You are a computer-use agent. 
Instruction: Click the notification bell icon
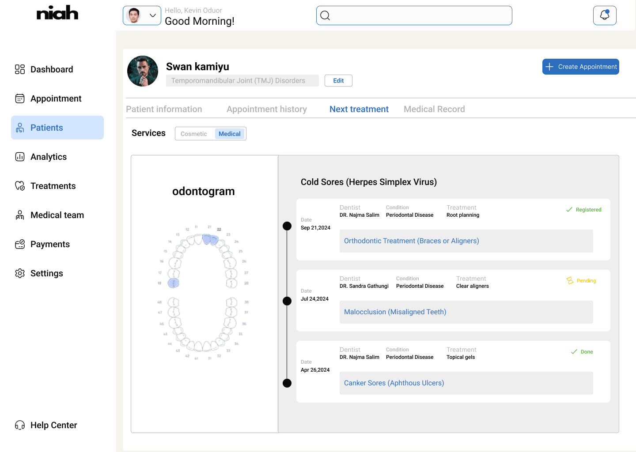(605, 15)
